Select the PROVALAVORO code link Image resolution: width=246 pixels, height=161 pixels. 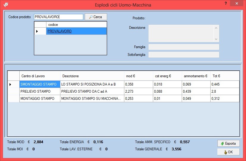(x=59, y=31)
